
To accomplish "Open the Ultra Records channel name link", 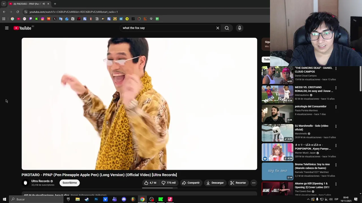I will (x=40, y=181).
